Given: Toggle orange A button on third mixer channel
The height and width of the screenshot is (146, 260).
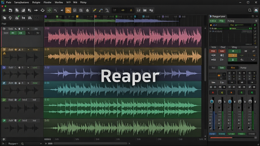Looking at the screenshot, I should click(231, 93).
